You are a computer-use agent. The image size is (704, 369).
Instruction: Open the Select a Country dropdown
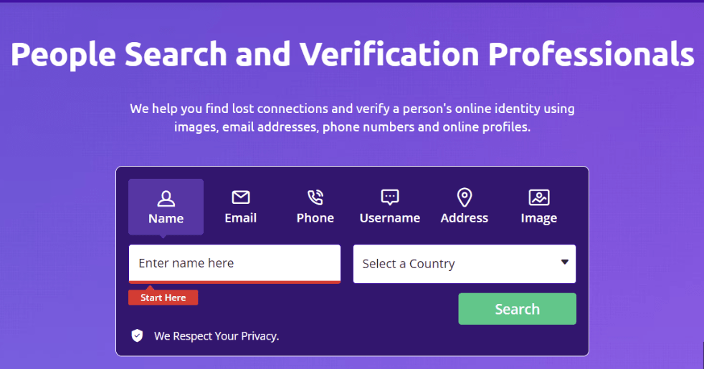465,264
